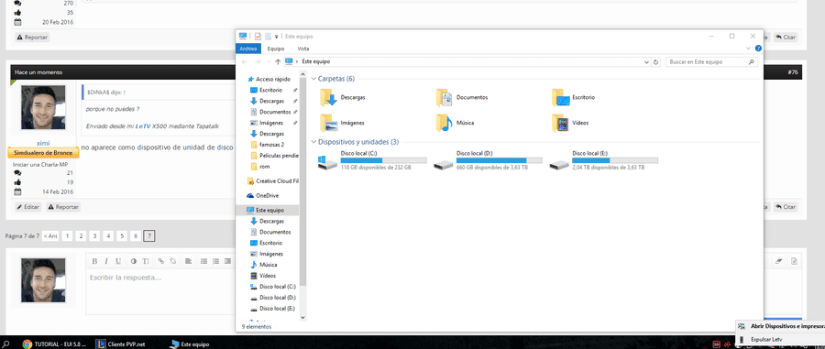The height and width of the screenshot is (349, 825).
Task: Open the address bar history dropdown
Action: point(646,62)
